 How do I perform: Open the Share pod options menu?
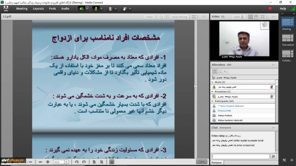(x=204, y=16)
